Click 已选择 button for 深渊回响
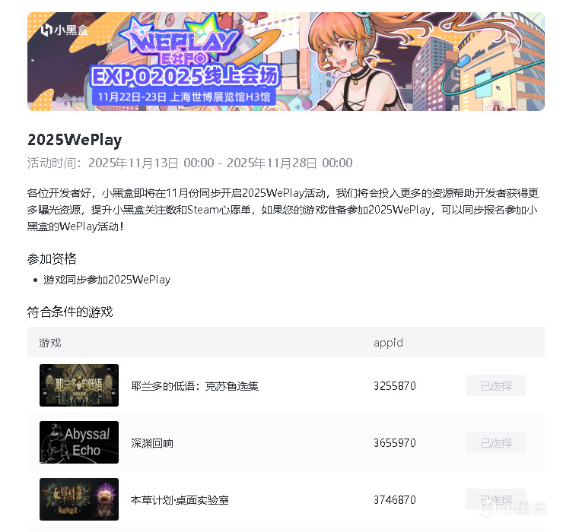 [x=496, y=442]
